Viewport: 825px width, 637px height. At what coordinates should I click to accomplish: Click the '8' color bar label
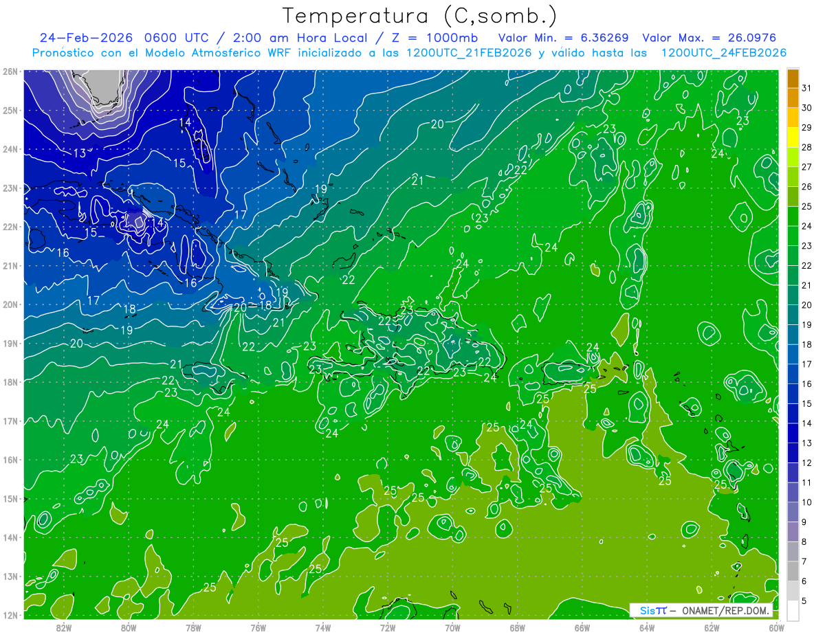point(804,541)
